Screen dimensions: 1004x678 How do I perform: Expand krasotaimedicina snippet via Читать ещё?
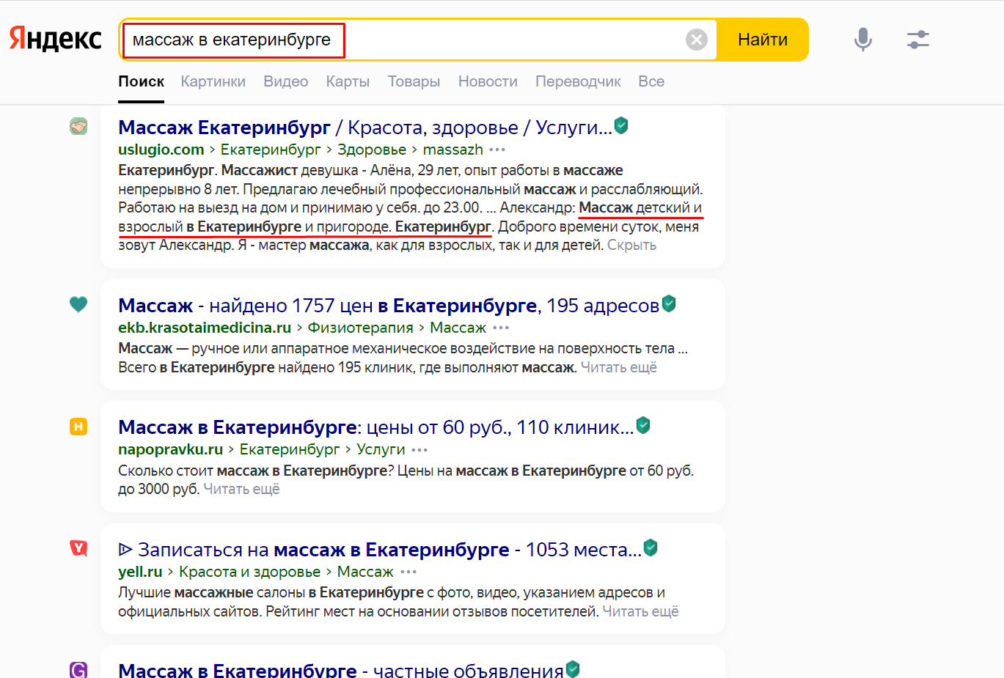pos(619,367)
